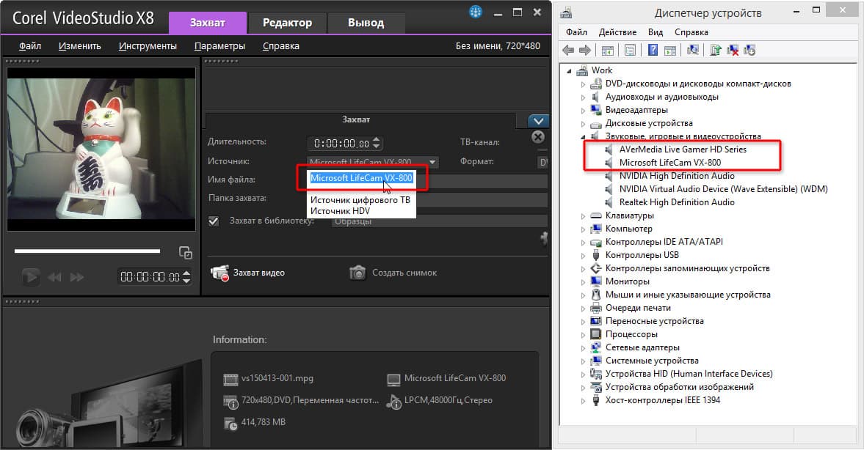Image resolution: width=864 pixels, height=450 pixels.
Task: Open Properties icon in Device Manager toolbar
Action: pyautogui.click(x=630, y=50)
